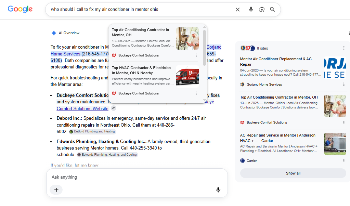Click Carrier favicon in sidebar

pos(242,161)
